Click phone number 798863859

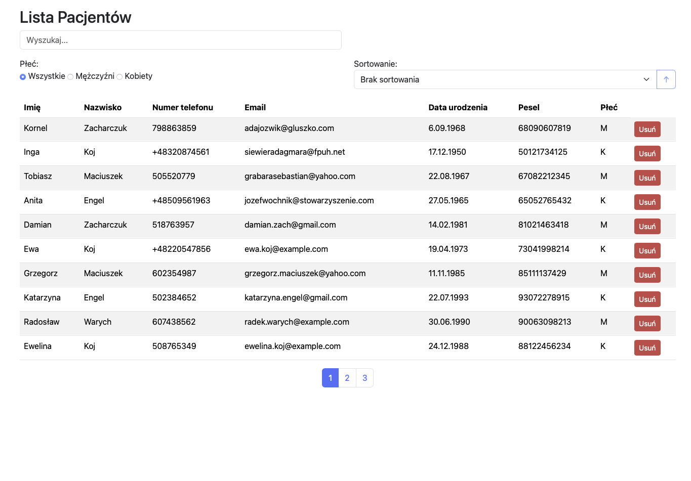tap(174, 128)
